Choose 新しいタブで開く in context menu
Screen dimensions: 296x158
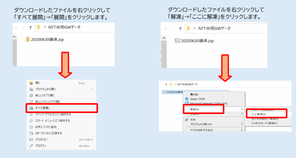point(45,96)
